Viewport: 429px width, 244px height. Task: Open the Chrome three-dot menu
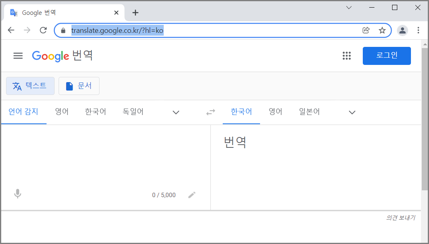point(418,30)
